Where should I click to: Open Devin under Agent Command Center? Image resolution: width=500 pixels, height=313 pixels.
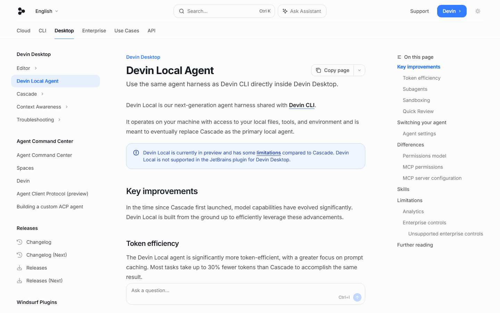tap(23, 181)
